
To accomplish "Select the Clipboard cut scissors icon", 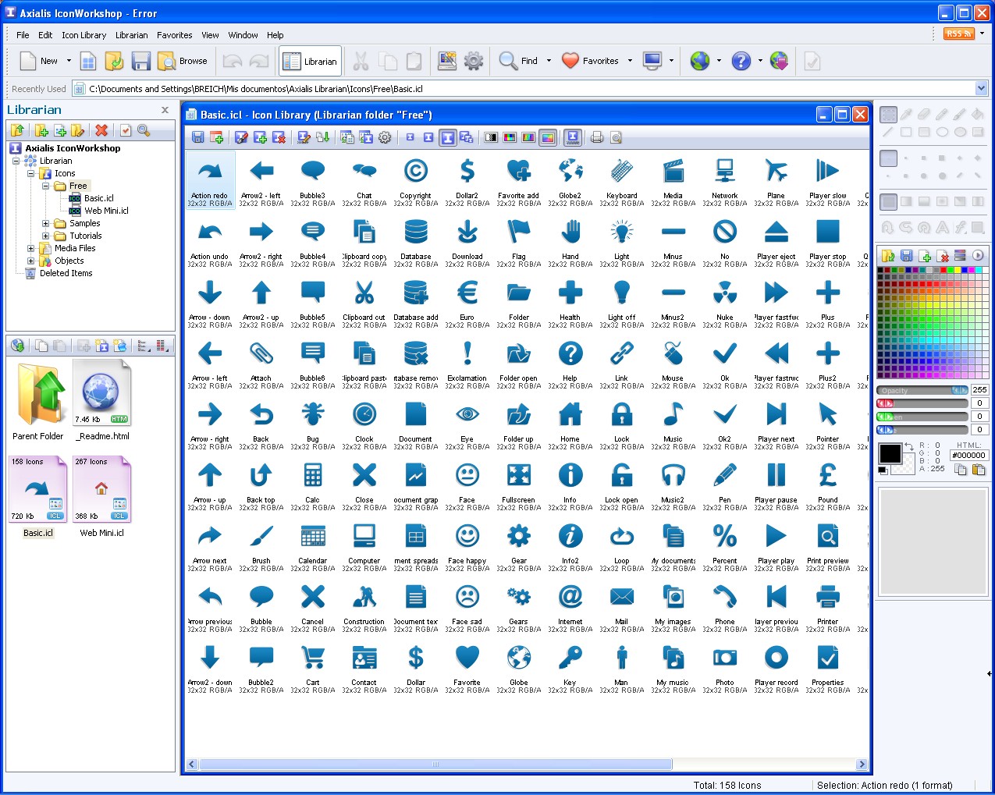I will click(x=364, y=303).
